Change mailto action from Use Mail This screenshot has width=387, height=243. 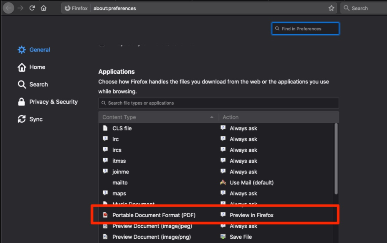[x=251, y=183]
